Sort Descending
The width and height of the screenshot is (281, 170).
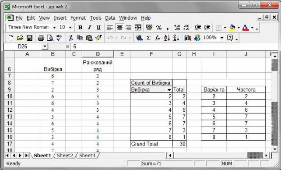[x=176, y=38]
